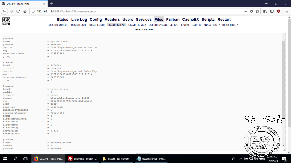Open the Live Log page
The width and height of the screenshot is (291, 163).
click(x=79, y=20)
